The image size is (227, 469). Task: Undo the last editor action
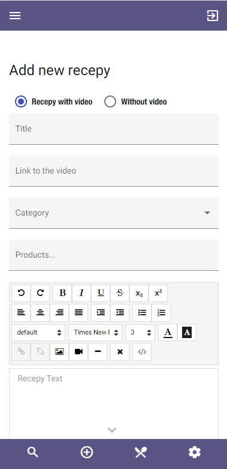pyautogui.click(x=21, y=293)
